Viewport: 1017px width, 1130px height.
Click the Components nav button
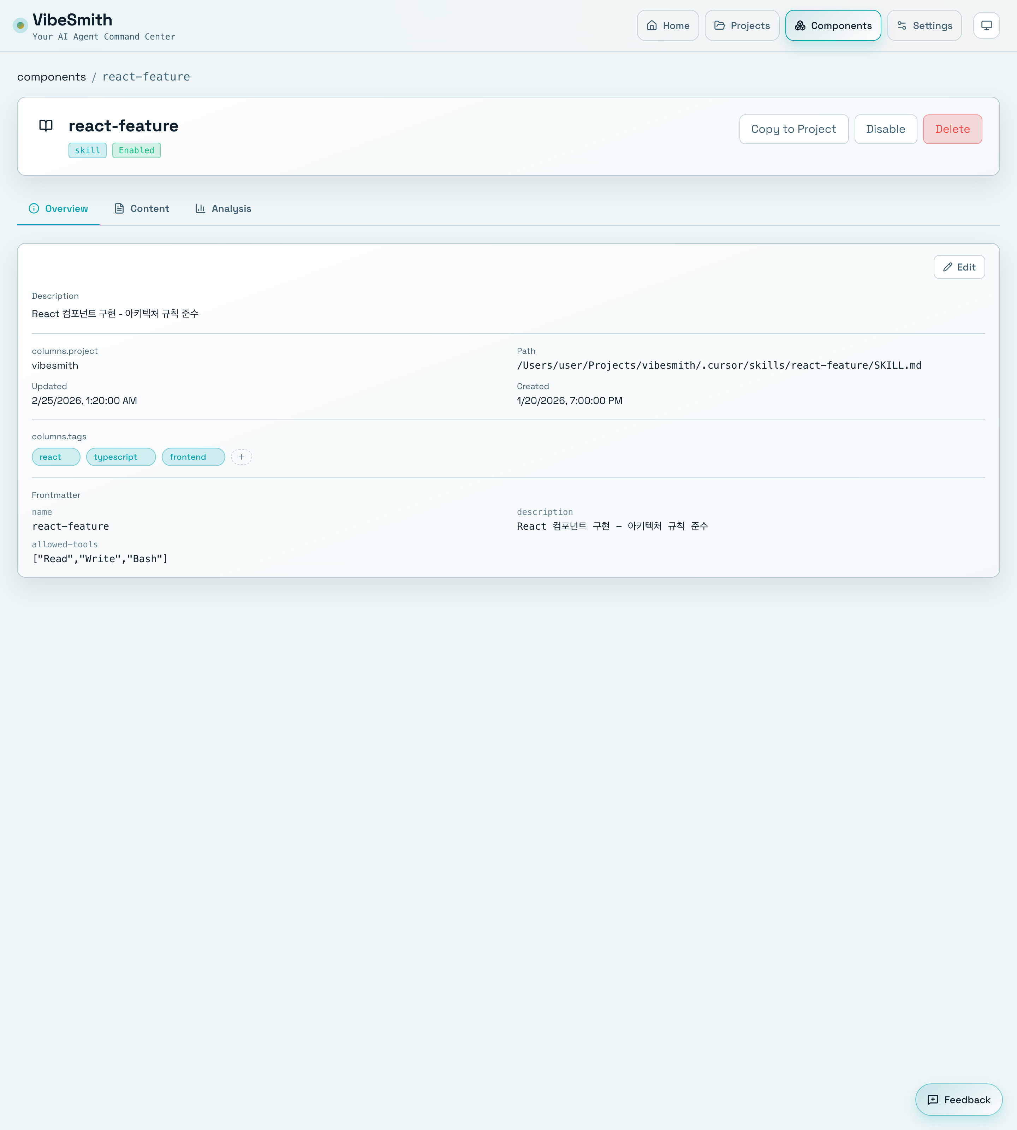coord(833,26)
